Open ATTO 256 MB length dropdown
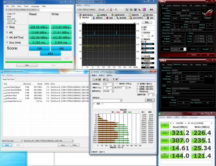Image resolution: width=216 pixels, height=166 pixels. (x=108, y=91)
